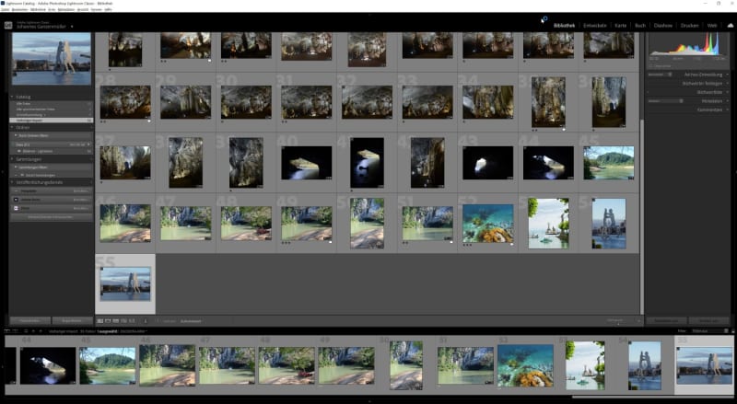Viewport: 737px width, 404px height.
Task: Open sort order Aufnahmezeit dropdown
Action: pos(191,321)
